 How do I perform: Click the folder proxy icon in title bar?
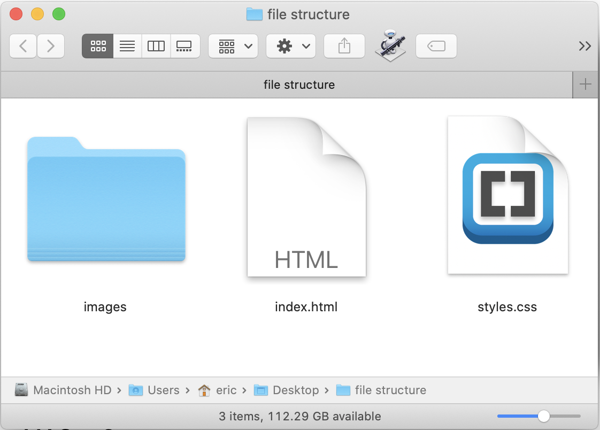point(255,14)
